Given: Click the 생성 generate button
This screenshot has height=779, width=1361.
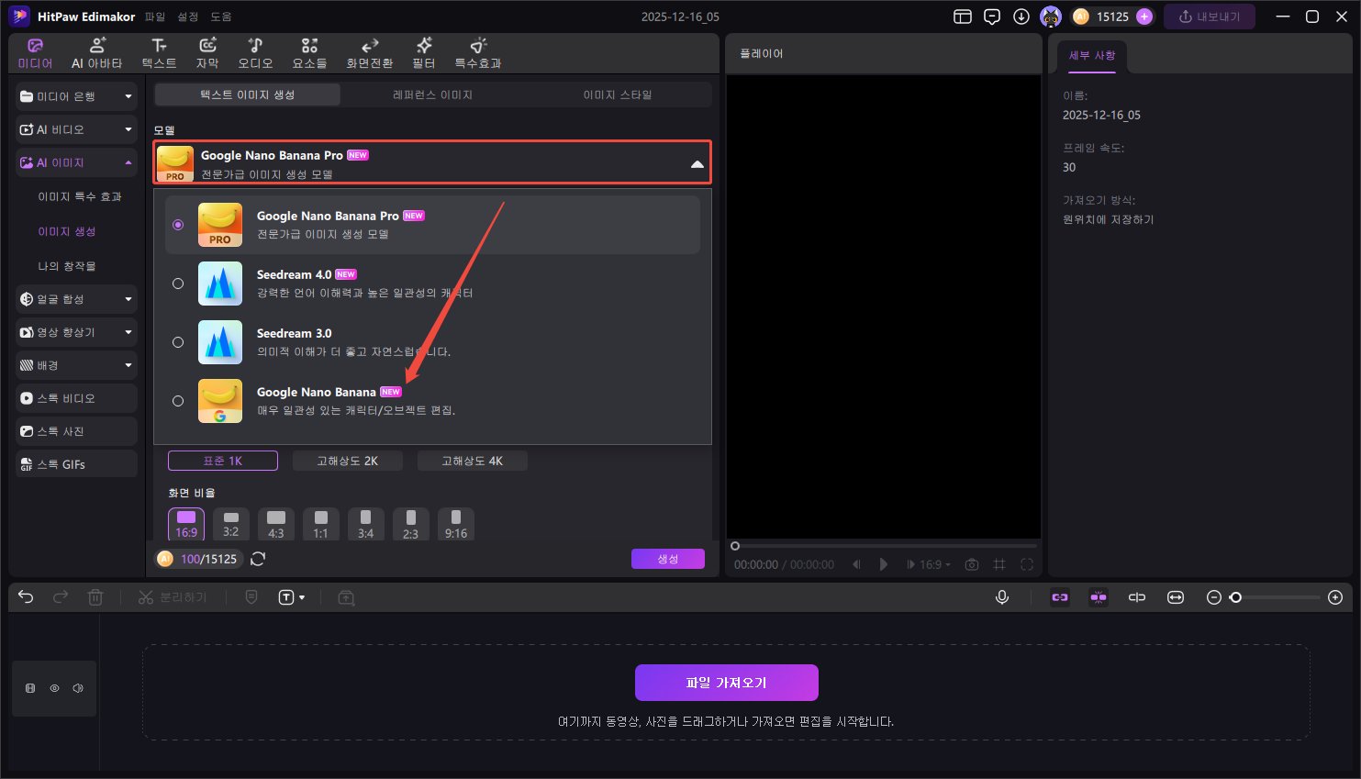Looking at the screenshot, I should coord(667,559).
